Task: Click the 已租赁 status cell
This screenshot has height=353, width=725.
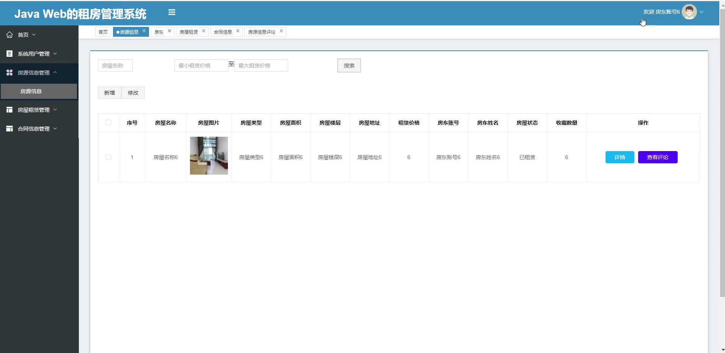Action: 527,157
